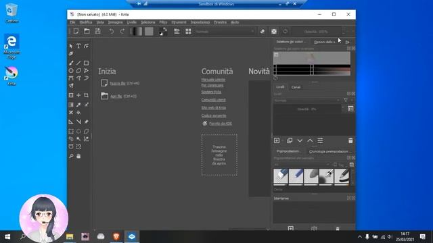The image size is (433, 243).
Task: Delete layer using trash icon
Action: [350, 141]
